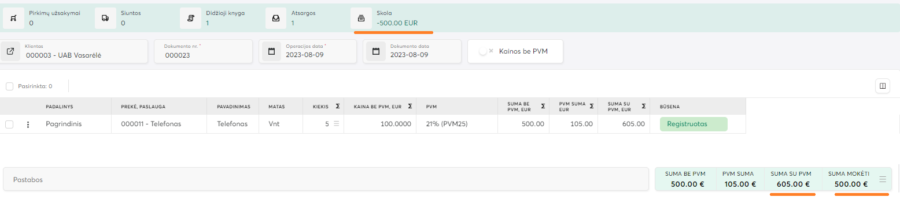900x208 pixels.
Task: Open Operacijos data calendar picker
Action: coord(271,51)
